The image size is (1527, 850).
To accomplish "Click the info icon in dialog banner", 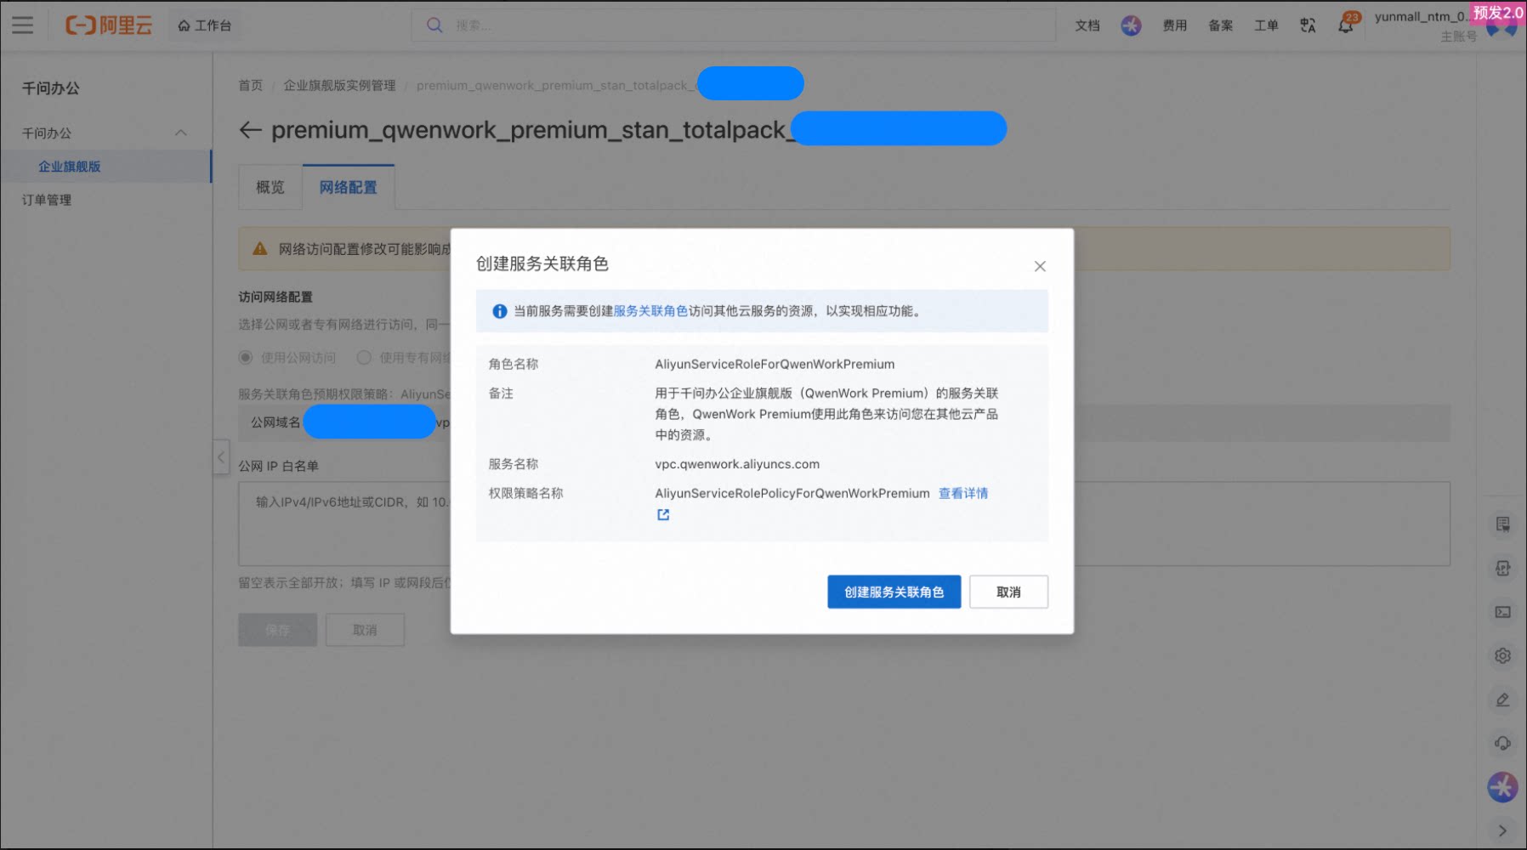I will point(500,311).
